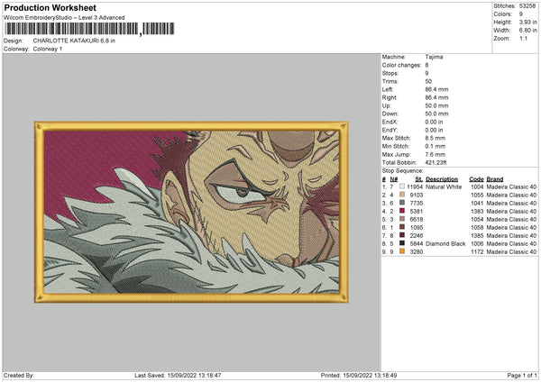Click the Code column header
The height and width of the screenshot is (382, 541).
[476, 179]
